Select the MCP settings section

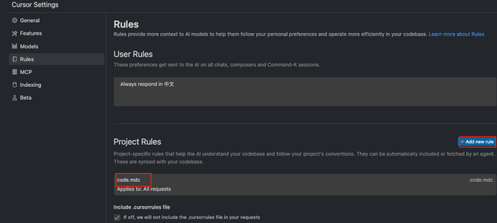(x=26, y=72)
